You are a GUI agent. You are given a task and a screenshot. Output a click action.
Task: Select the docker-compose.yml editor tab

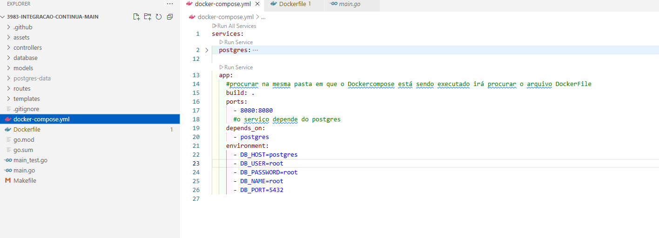pyautogui.click(x=222, y=4)
